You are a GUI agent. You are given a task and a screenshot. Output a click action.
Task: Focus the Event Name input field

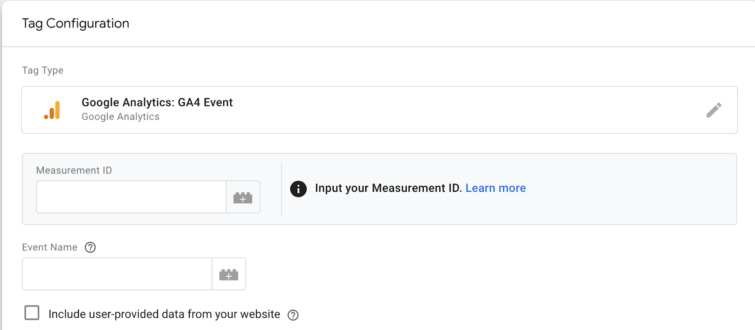point(117,274)
